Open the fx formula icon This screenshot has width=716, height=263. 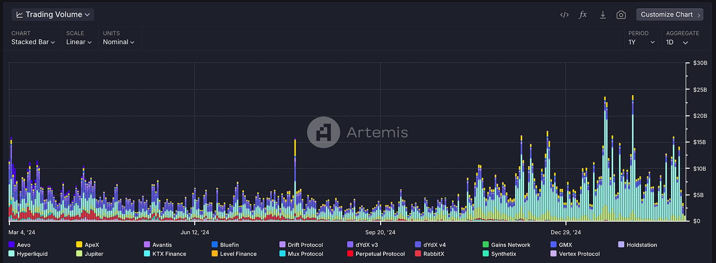pyautogui.click(x=583, y=15)
